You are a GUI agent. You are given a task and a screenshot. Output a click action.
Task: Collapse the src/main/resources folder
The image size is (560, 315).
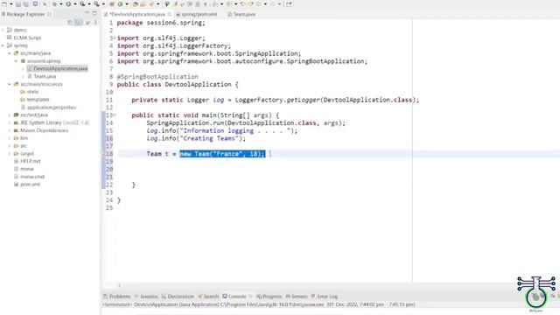tap(10, 84)
